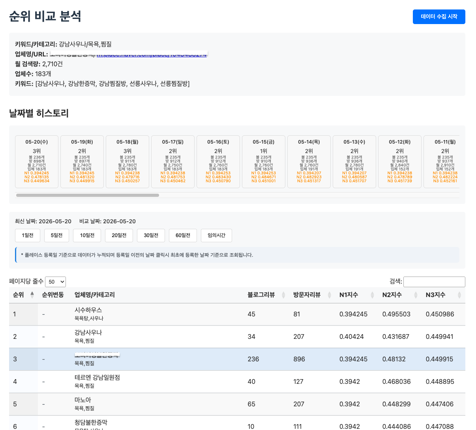Pick the 05-13(수) history card
Image resolution: width=476 pixels, height=430 pixels.
coord(354,162)
